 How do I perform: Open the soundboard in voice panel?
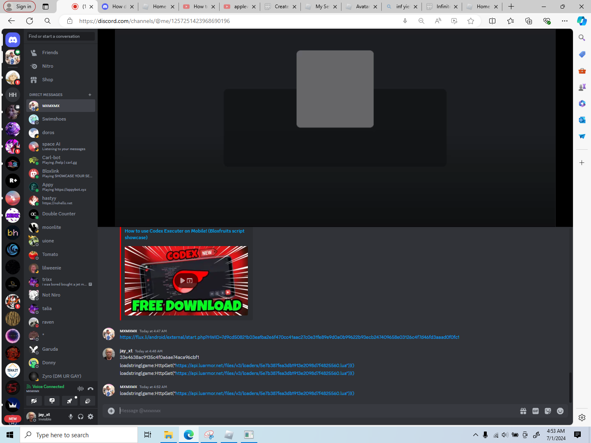88,401
